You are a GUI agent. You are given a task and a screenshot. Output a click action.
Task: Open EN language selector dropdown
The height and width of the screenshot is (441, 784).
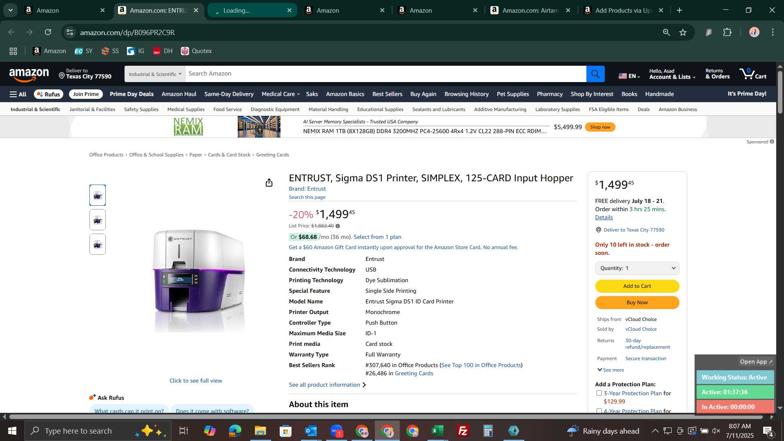coord(629,76)
